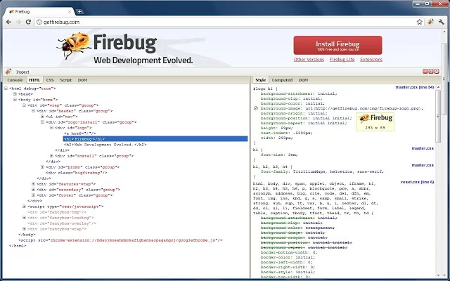Collapse the html debug="true" node
The width and height of the screenshot is (450, 281).
6,89
